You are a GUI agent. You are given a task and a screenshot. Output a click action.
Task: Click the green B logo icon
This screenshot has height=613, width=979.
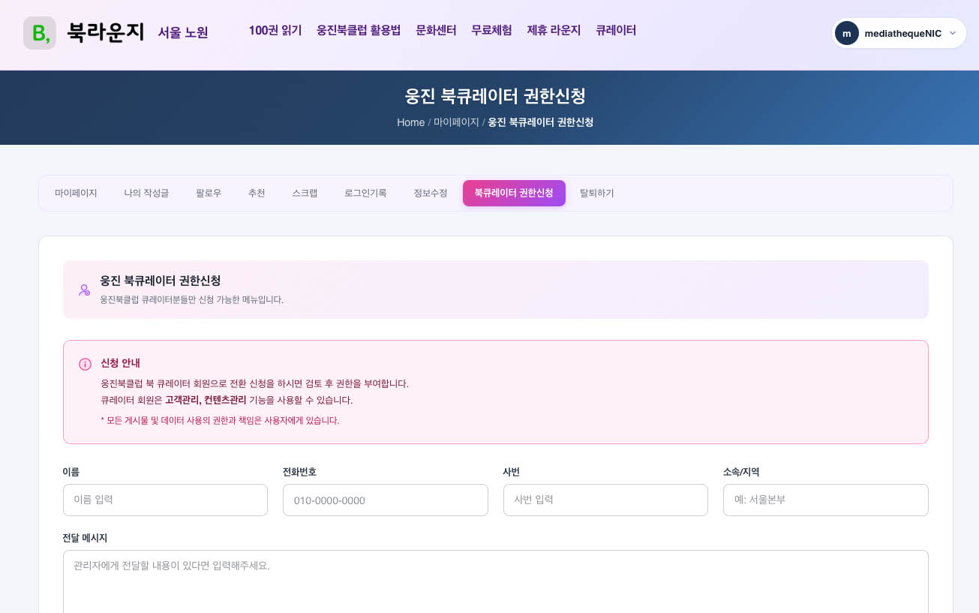40,33
